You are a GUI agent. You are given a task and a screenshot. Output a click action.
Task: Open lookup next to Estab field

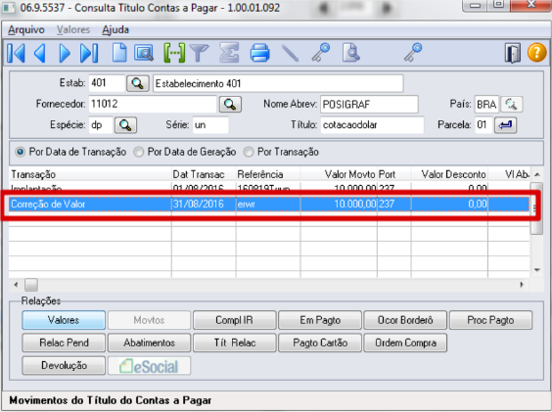tap(138, 83)
